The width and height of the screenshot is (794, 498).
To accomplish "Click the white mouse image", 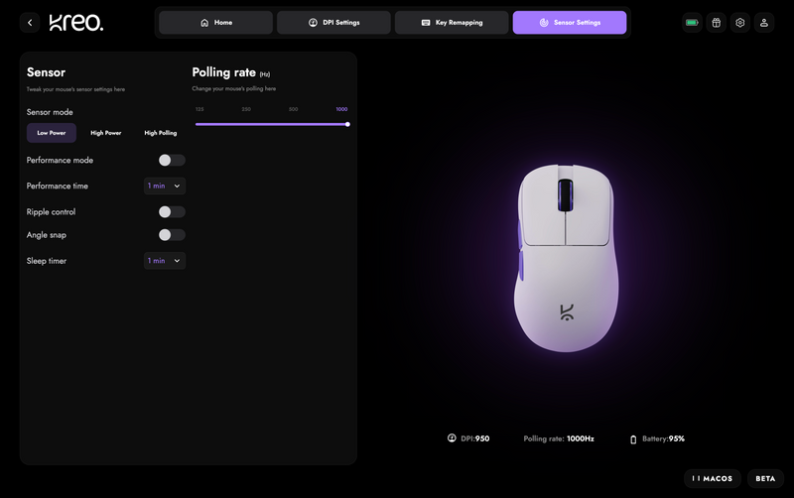I will pyautogui.click(x=566, y=258).
